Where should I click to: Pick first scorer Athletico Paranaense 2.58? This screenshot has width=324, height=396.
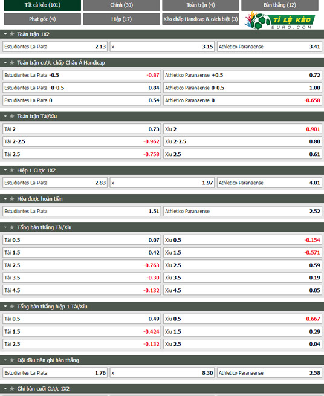pos(270,373)
